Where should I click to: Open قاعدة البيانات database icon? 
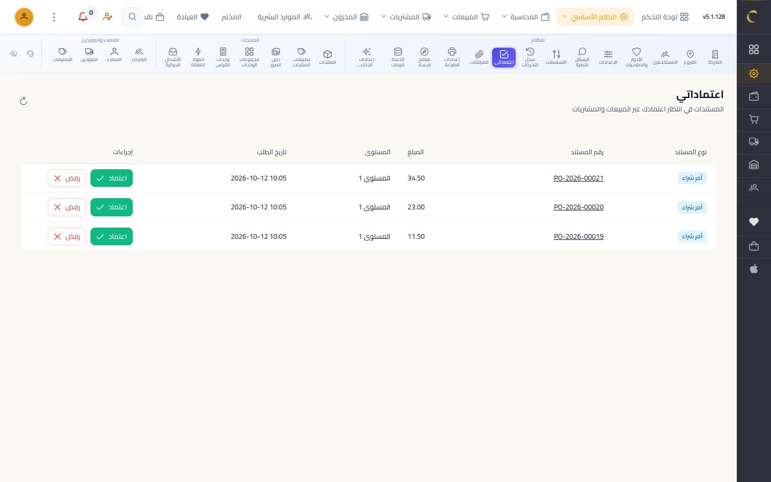tap(398, 57)
